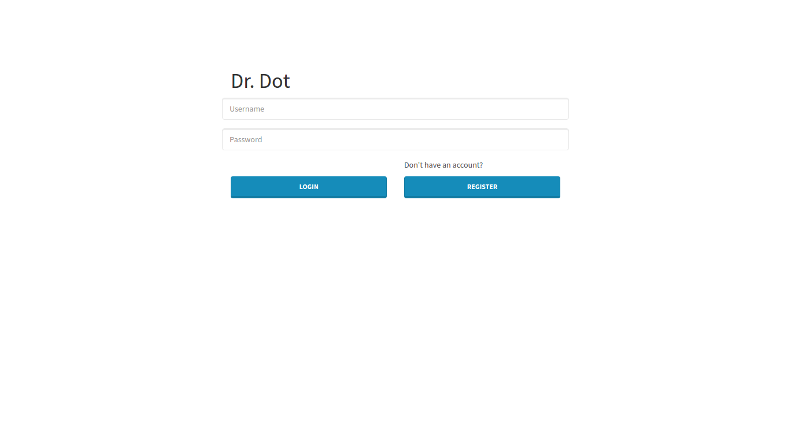Viewport: 791px width, 444px height.
Task: Create a new account with REGISTER
Action: click(x=482, y=187)
